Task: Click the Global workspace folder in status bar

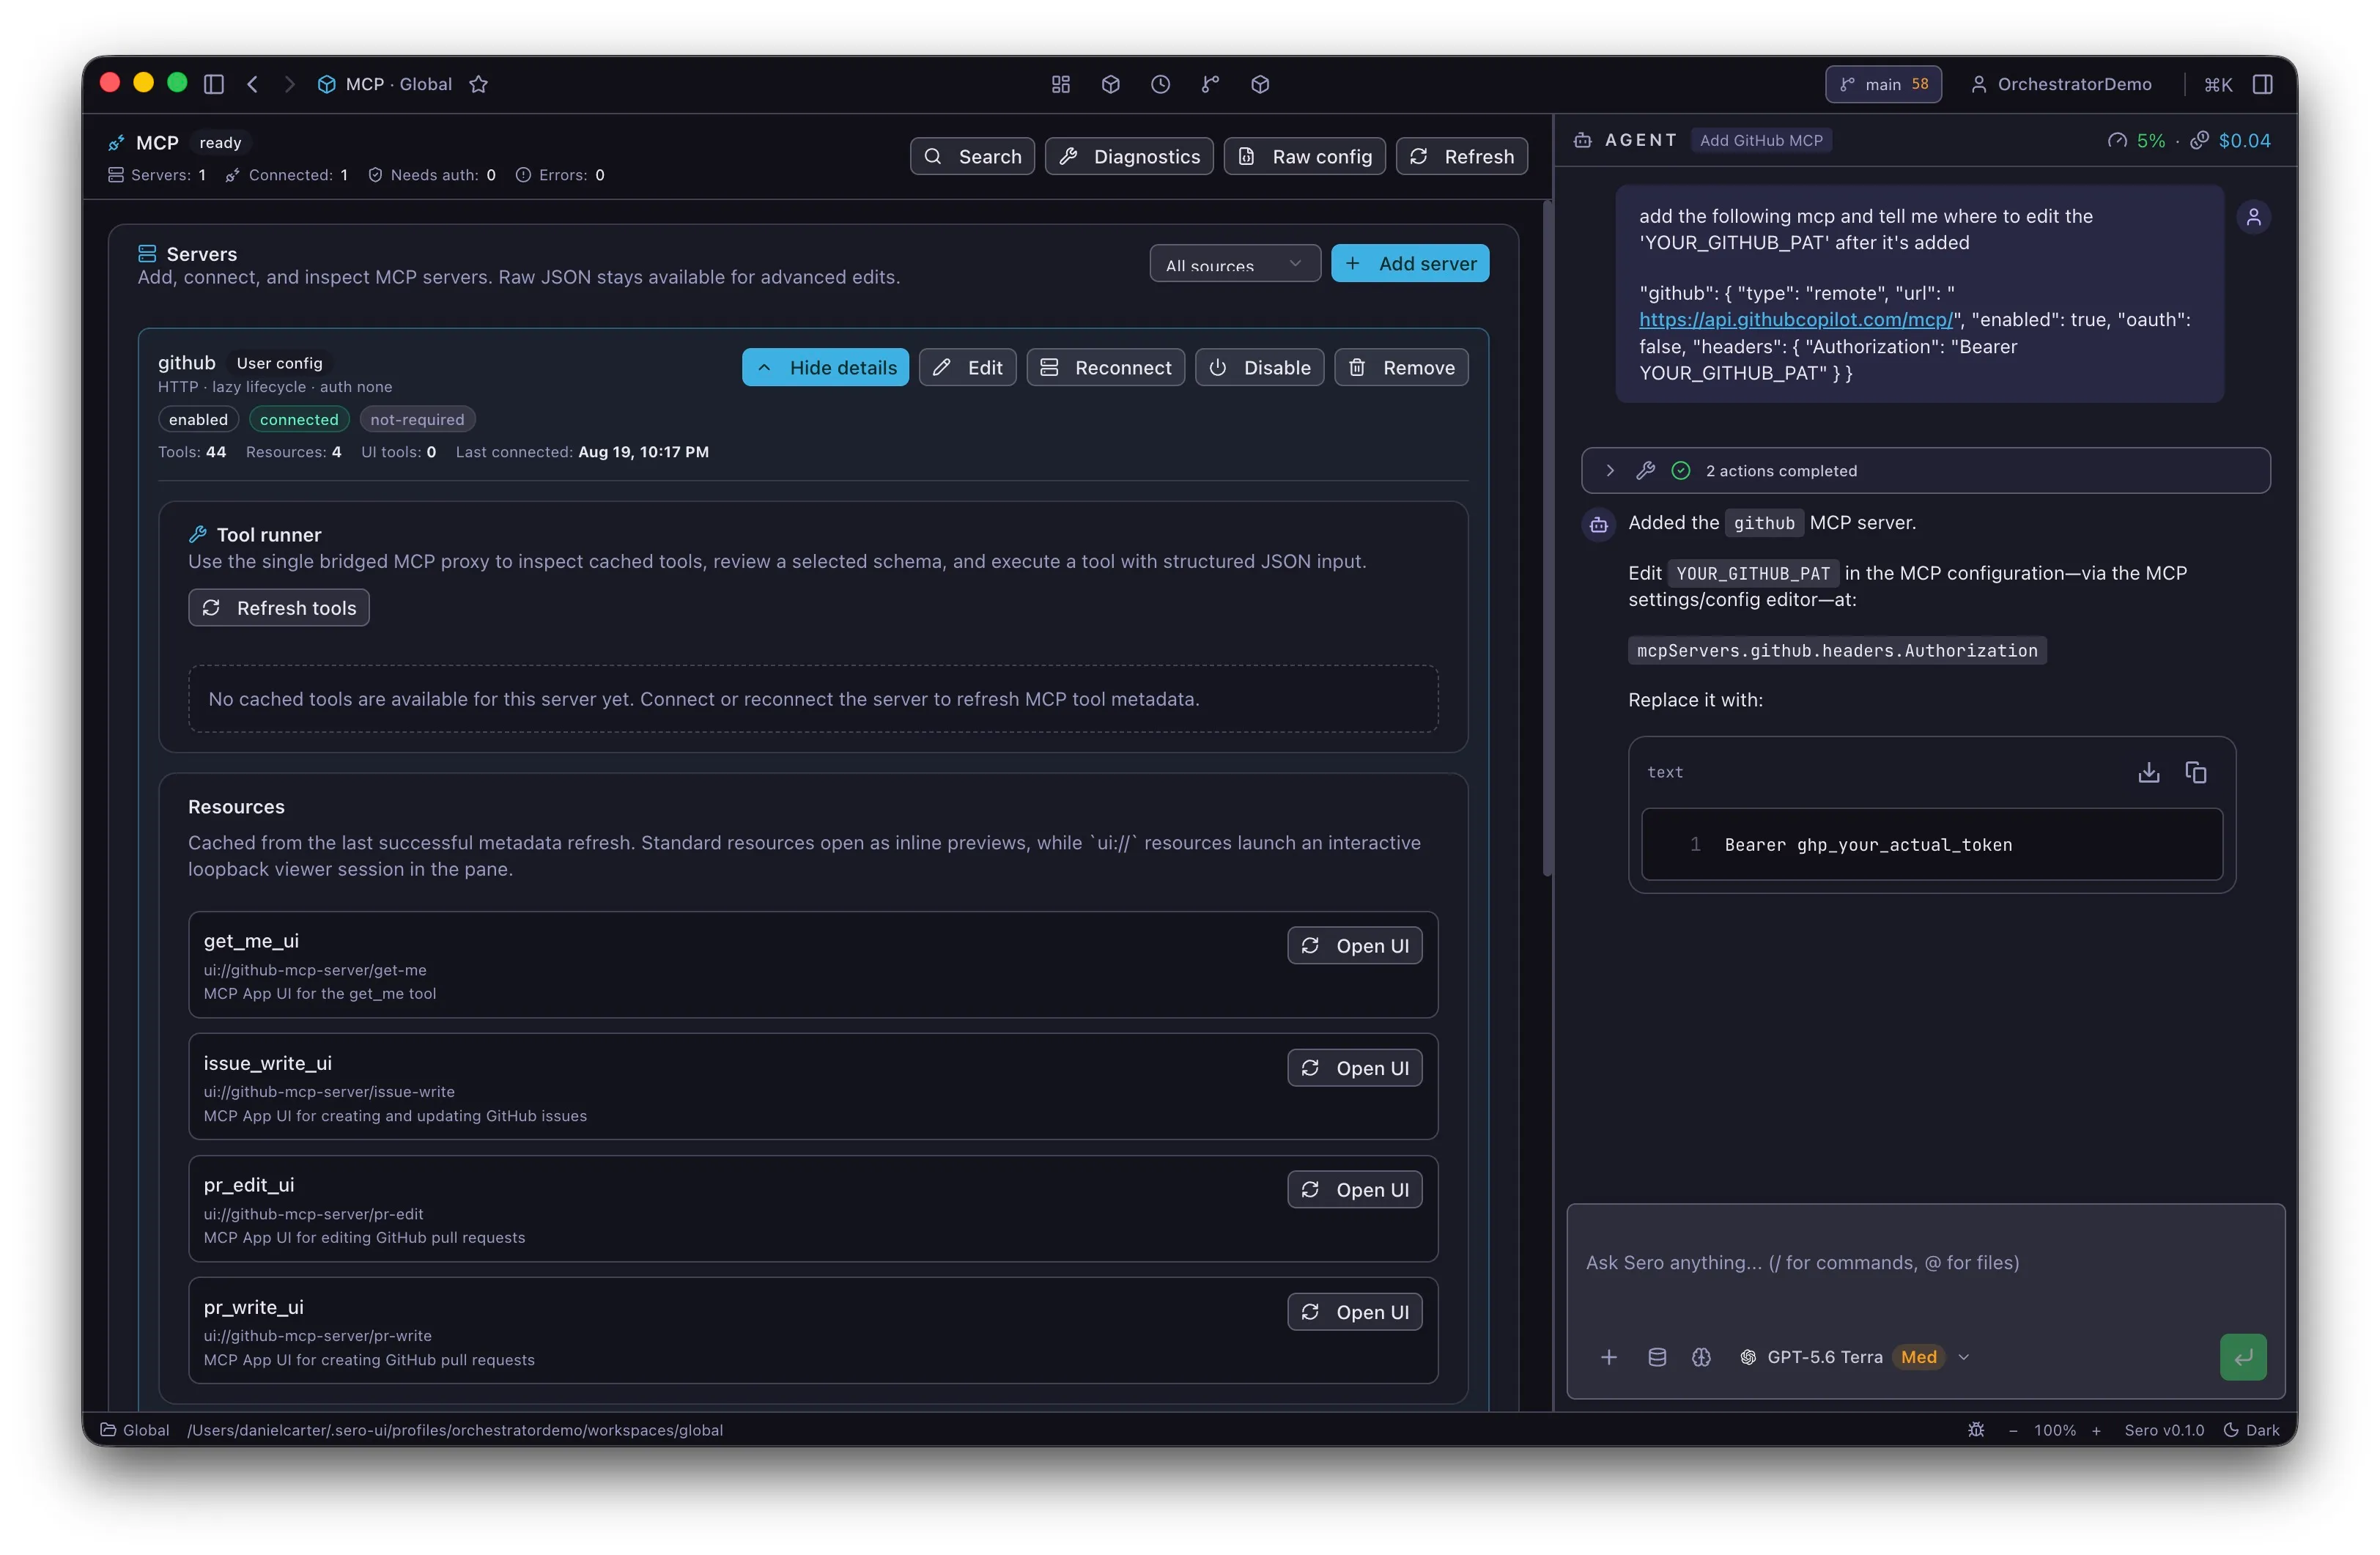Action: pyautogui.click(x=135, y=1431)
